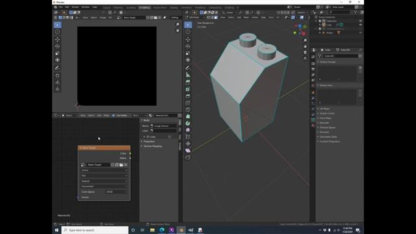
Task: Select the Move tool in UV editor toolbar
Action: click(x=57, y=40)
